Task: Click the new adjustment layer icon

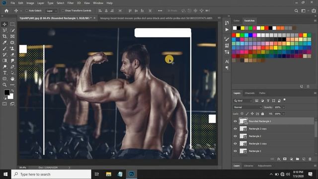Action: (x=291, y=159)
